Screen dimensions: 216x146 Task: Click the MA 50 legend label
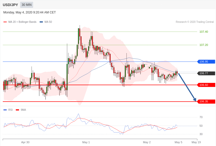click(48, 22)
